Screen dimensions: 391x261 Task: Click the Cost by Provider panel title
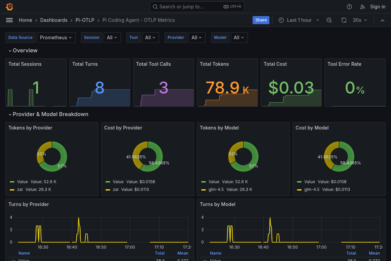pos(123,128)
